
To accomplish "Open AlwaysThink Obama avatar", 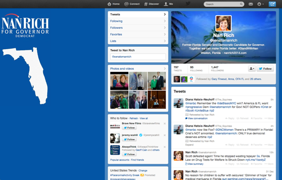I will coord(115,150).
